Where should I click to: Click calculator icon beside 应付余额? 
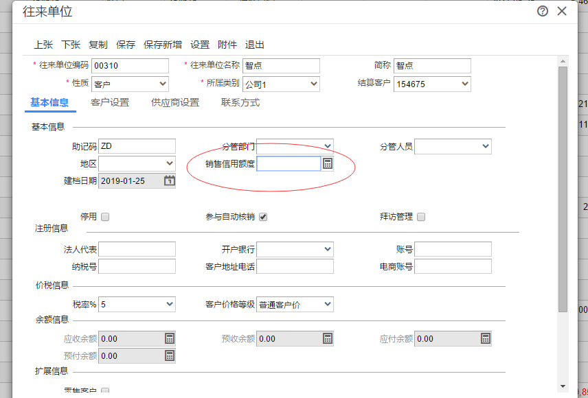486,338
